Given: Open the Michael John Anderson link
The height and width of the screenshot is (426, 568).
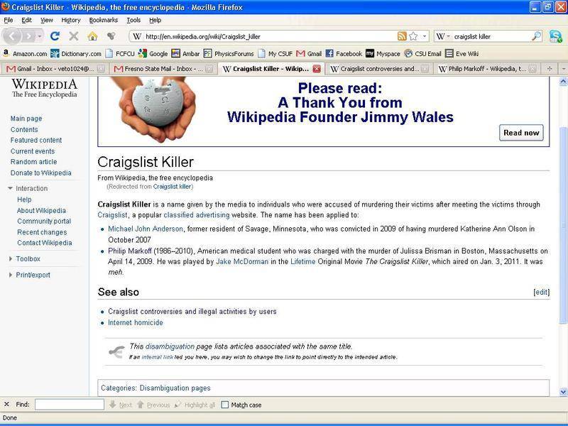Looking at the screenshot, I should pyautogui.click(x=146, y=229).
